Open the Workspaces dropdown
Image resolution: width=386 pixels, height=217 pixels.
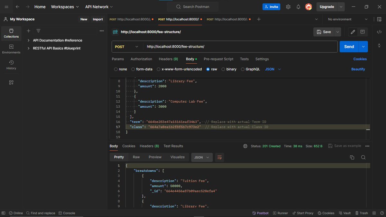click(65, 7)
